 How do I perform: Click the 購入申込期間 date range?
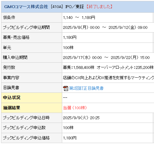click(106, 57)
